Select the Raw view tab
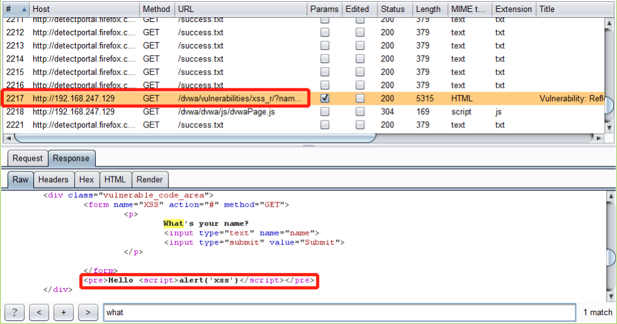 coord(20,180)
